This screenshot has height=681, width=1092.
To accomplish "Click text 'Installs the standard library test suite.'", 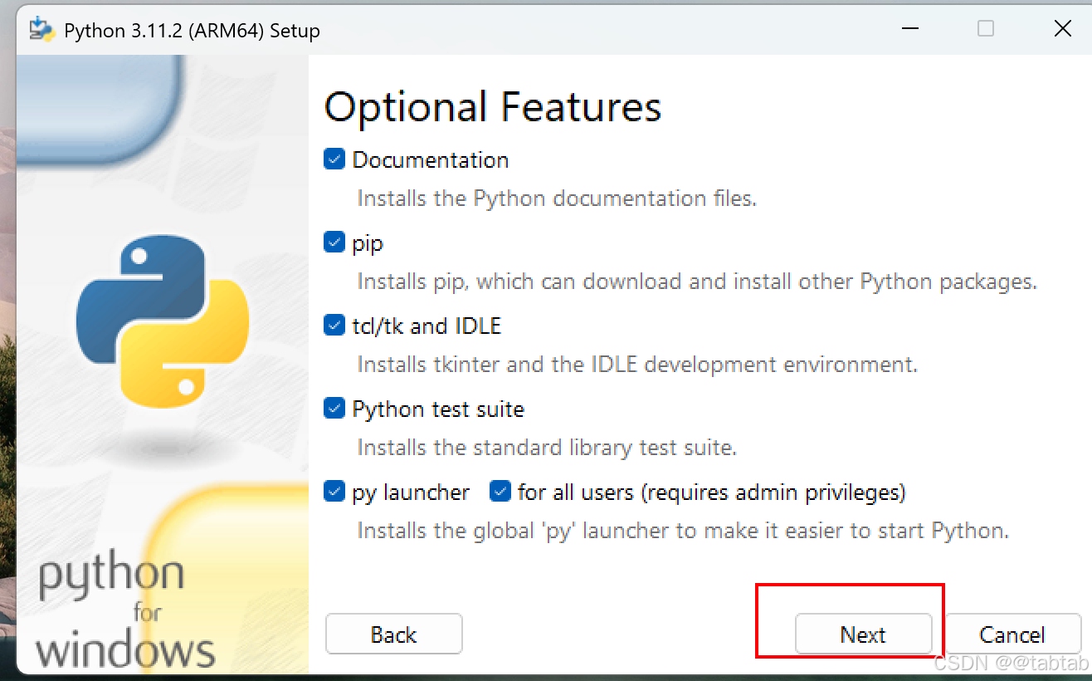I will [x=547, y=448].
